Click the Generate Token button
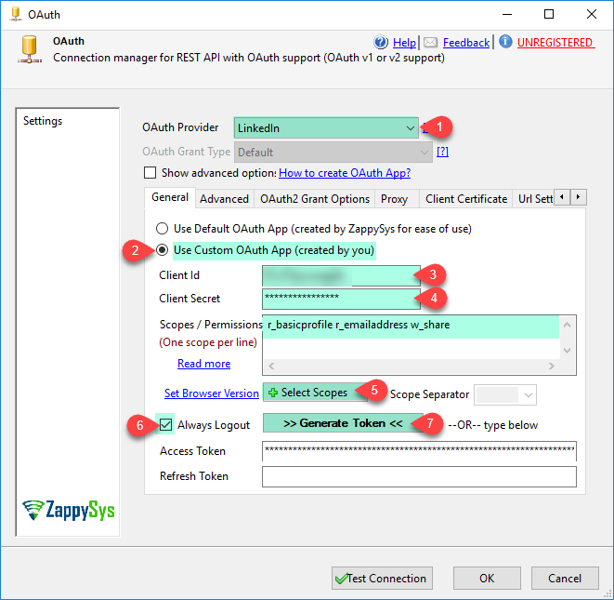 343,423
